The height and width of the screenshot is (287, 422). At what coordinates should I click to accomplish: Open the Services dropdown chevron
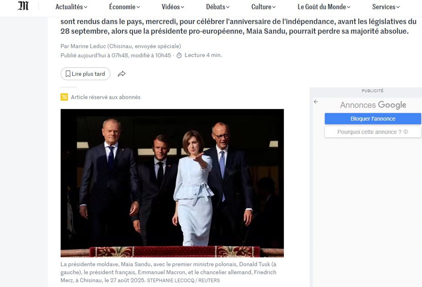tap(398, 7)
